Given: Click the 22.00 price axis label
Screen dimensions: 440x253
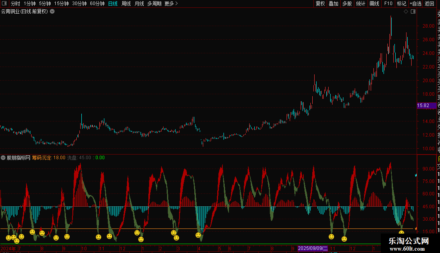Looking at the screenshot, I should click(x=428, y=67).
